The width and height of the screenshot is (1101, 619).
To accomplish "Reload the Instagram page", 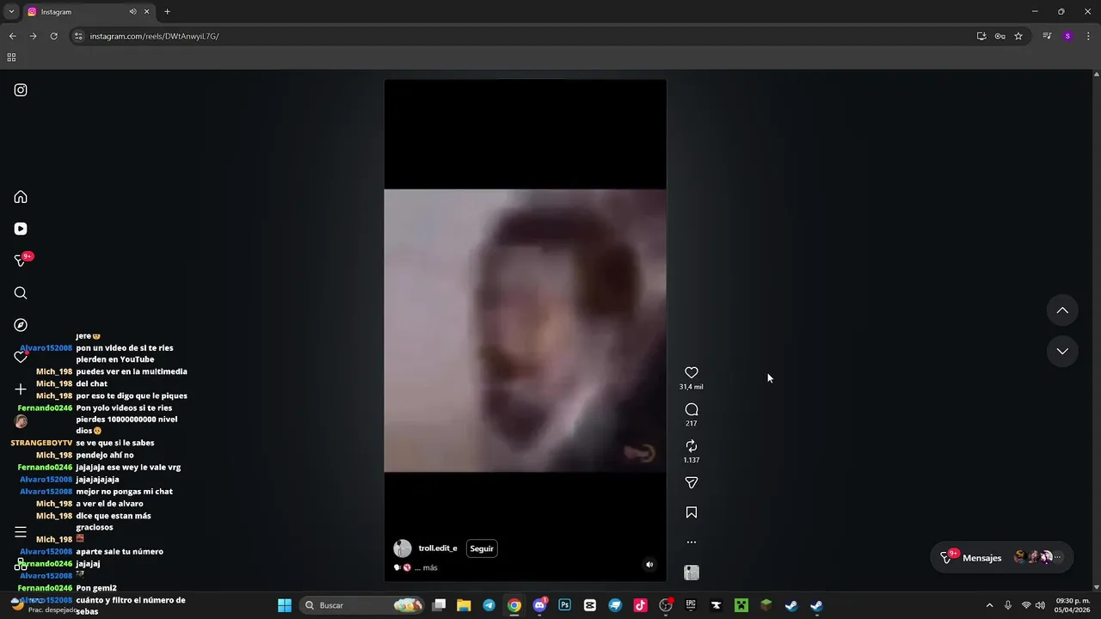I will pyautogui.click(x=53, y=36).
